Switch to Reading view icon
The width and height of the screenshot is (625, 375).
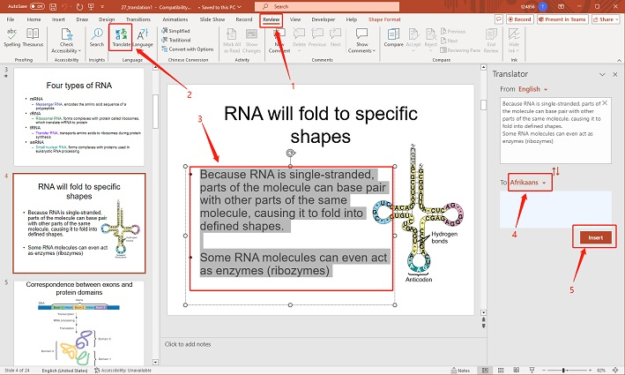tap(517, 371)
